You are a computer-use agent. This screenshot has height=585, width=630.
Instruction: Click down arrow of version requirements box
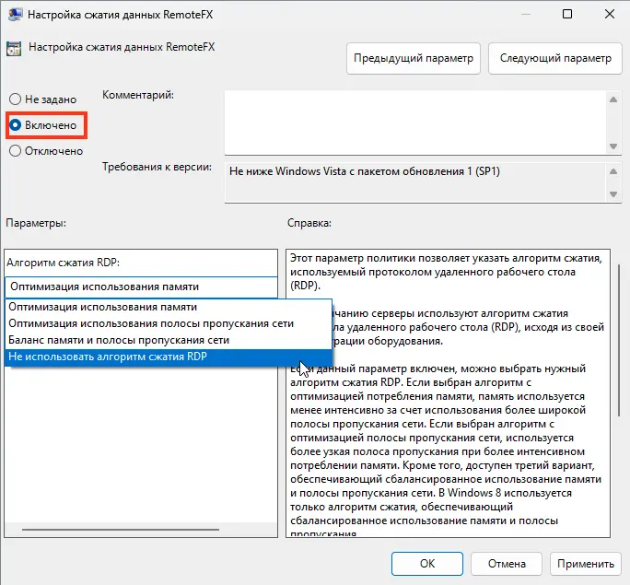tap(613, 194)
